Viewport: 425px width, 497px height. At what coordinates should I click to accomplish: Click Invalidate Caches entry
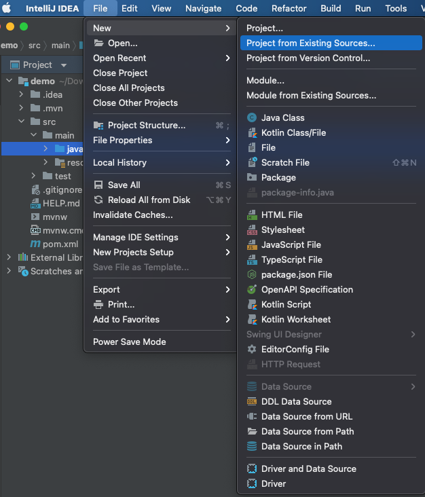162,215
